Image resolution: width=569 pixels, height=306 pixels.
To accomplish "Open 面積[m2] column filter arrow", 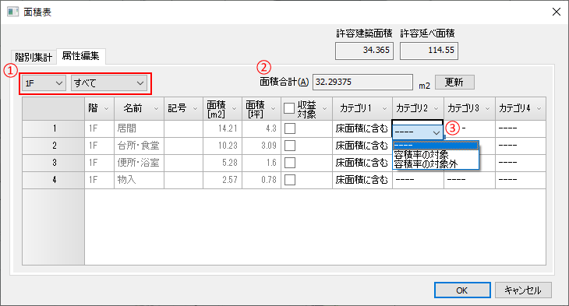I will pos(234,108).
